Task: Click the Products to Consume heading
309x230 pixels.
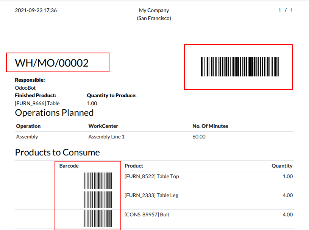Action: (x=57, y=152)
